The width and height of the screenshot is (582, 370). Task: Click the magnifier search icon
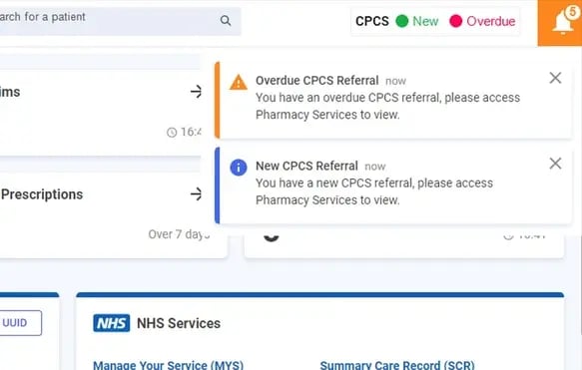tap(226, 21)
